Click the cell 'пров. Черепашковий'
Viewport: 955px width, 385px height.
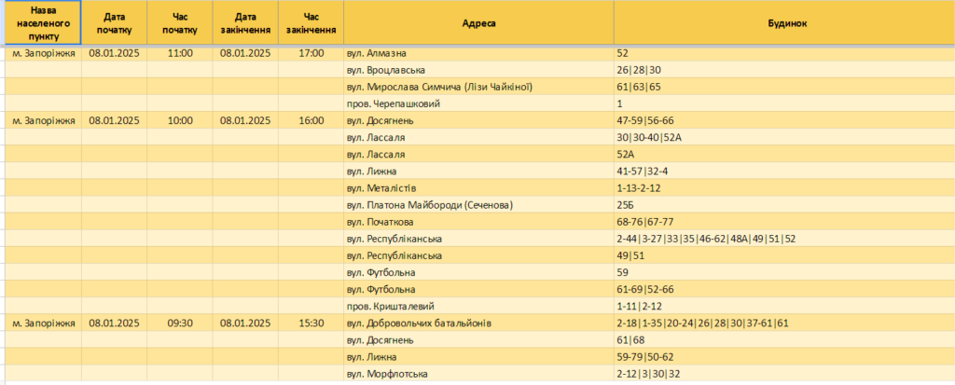[x=478, y=104]
